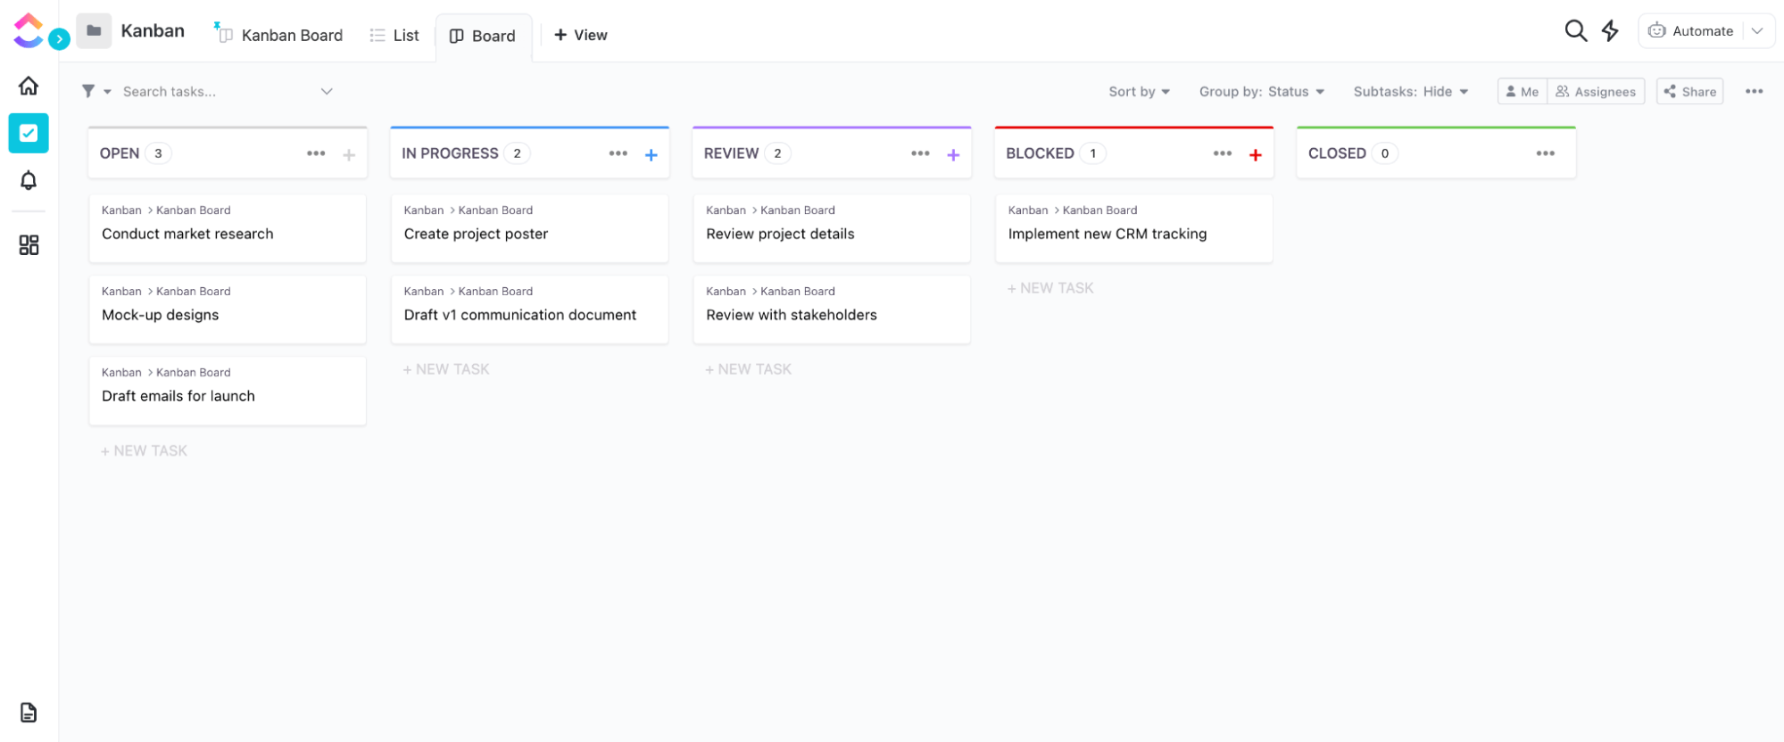Image resolution: width=1784 pixels, height=742 pixels.
Task: Toggle the Assignees filter
Action: coord(1596,92)
